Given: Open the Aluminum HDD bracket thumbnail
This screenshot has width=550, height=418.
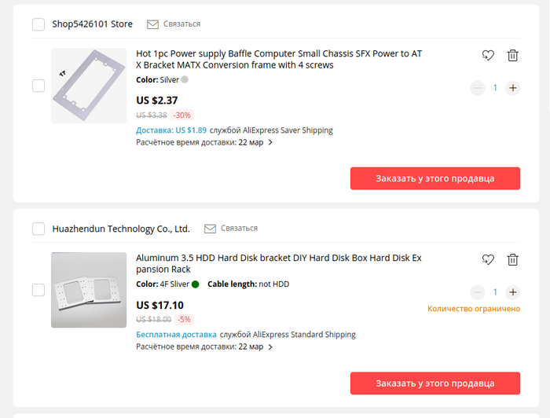Looking at the screenshot, I should (89, 290).
